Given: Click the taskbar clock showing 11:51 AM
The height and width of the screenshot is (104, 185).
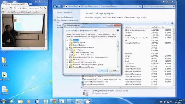Looking at the screenshot, I should [x=178, y=102].
